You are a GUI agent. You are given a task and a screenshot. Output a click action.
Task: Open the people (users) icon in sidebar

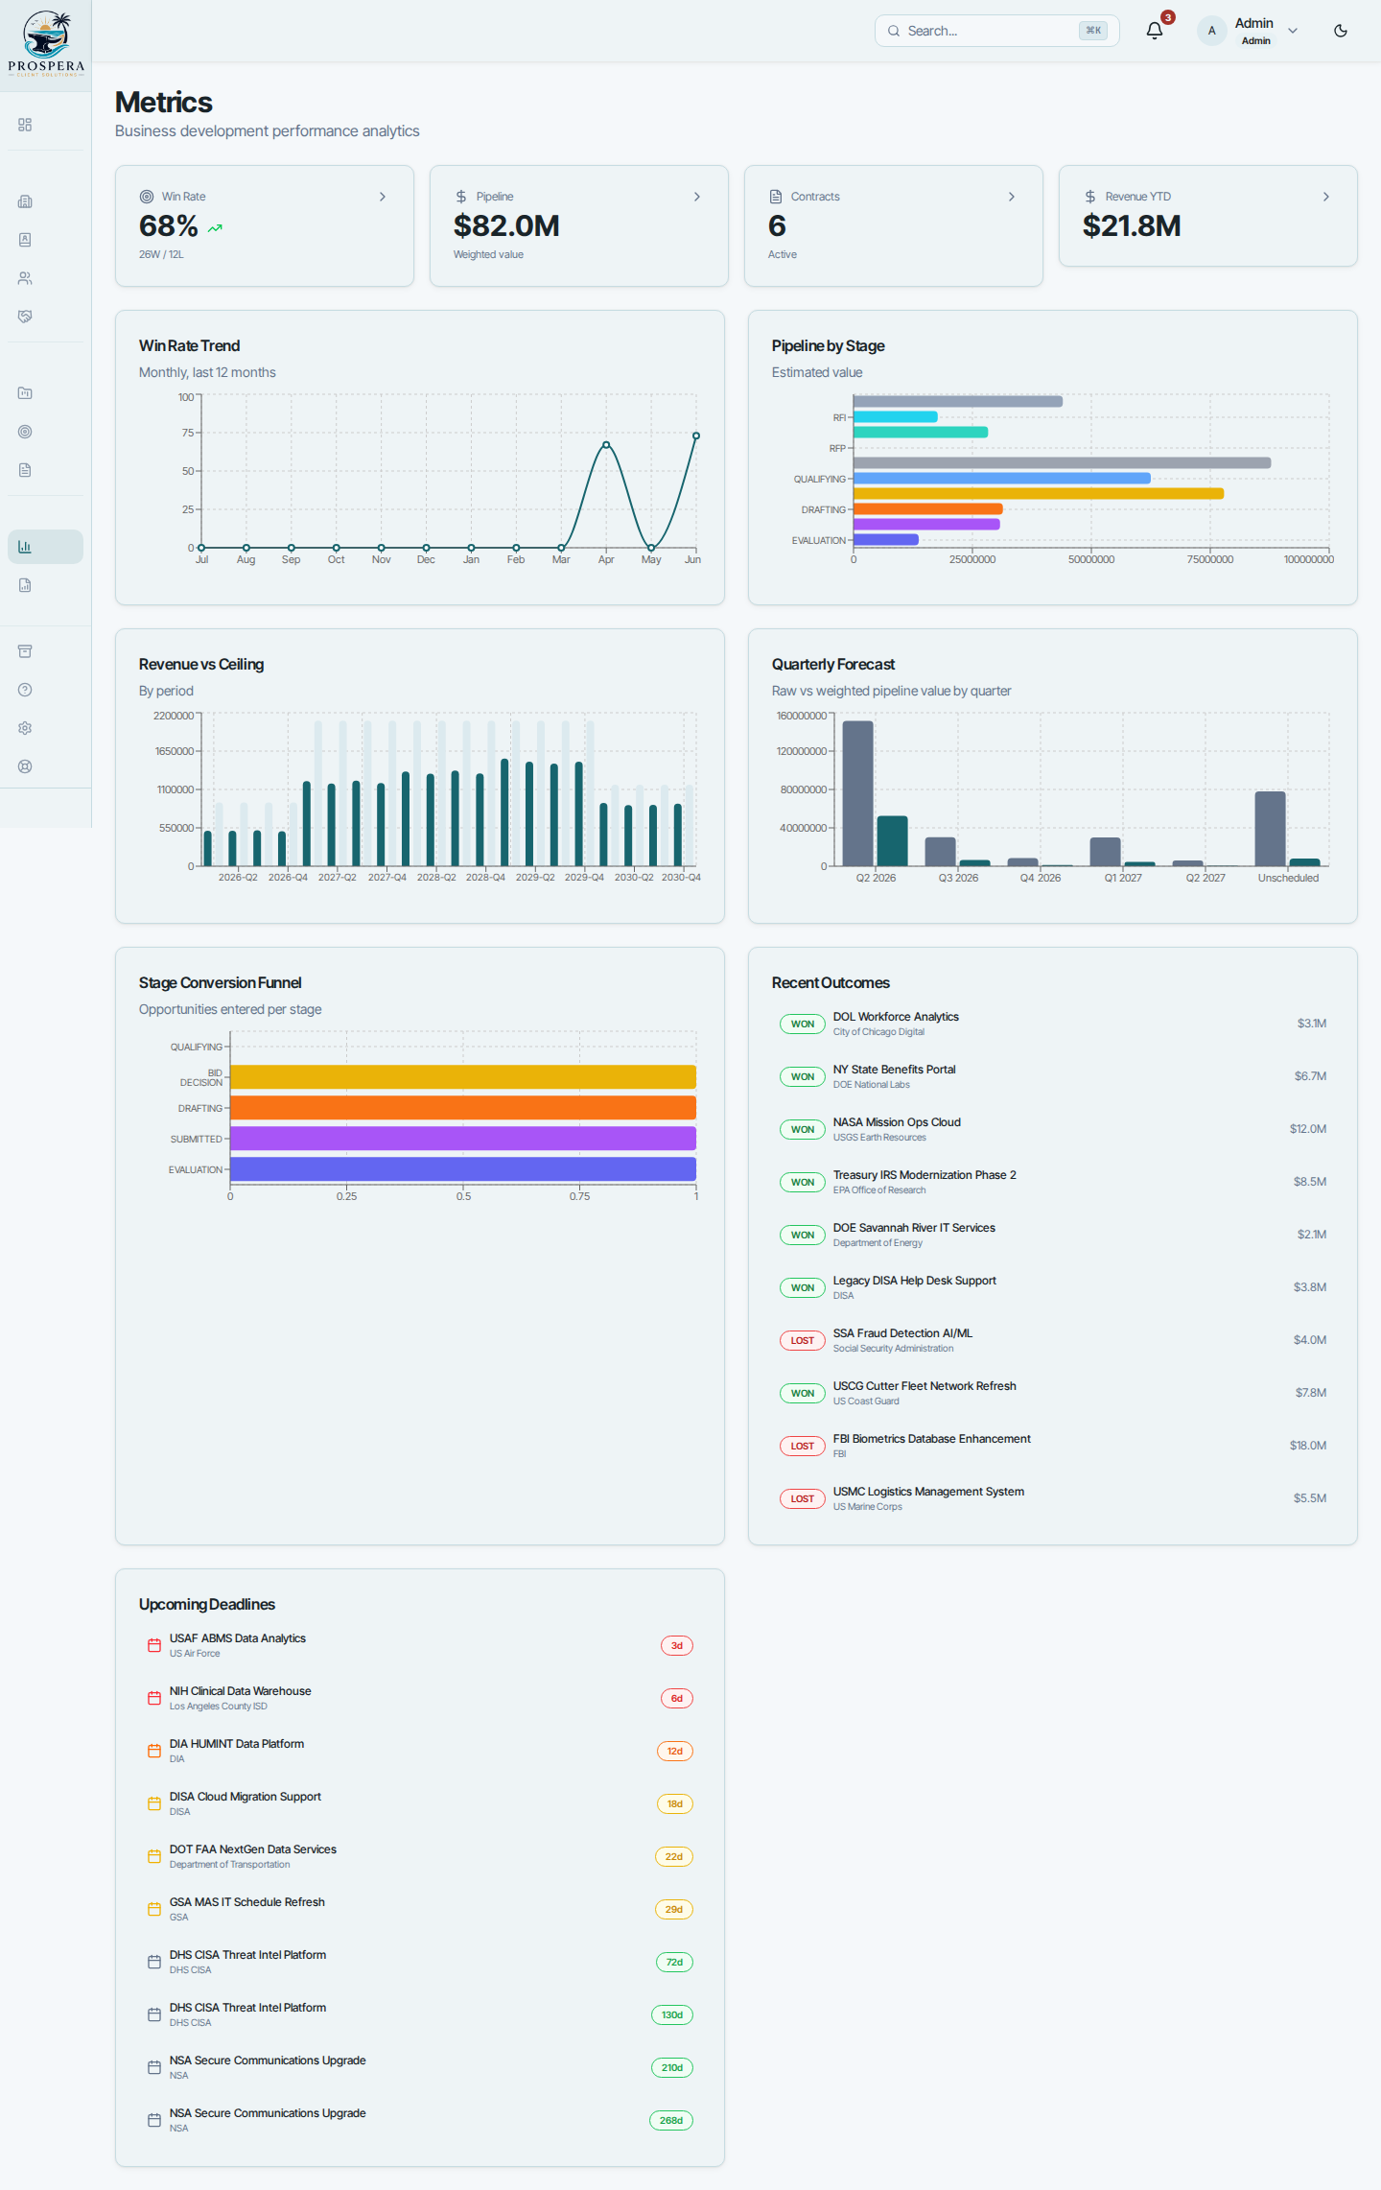tap(25, 278)
